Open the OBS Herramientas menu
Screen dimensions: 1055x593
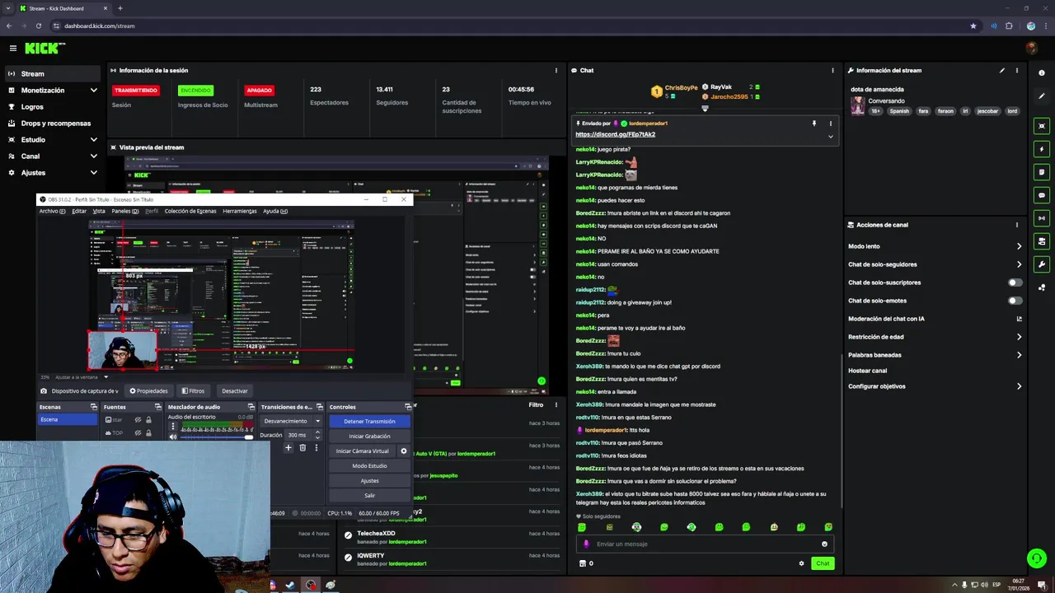(240, 211)
